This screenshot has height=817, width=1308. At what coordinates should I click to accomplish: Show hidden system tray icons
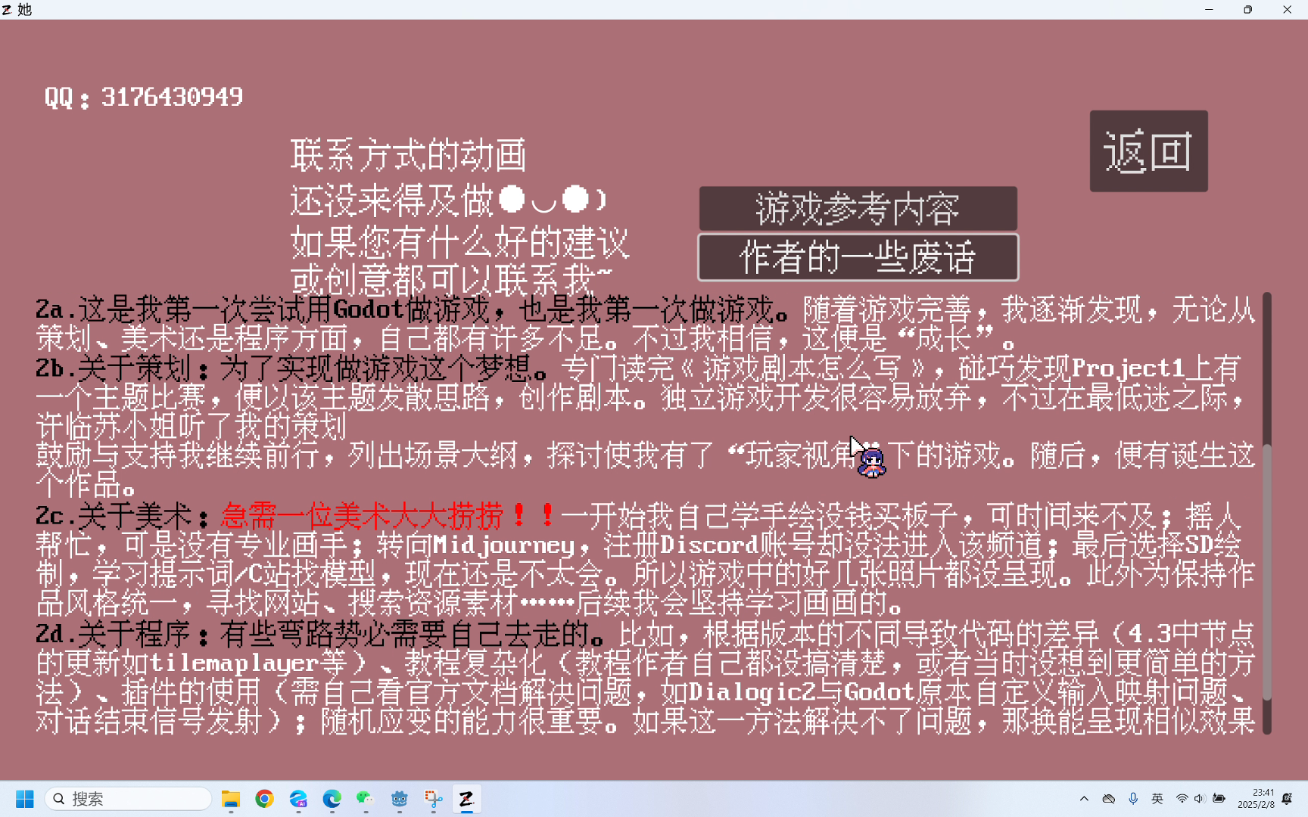pos(1084,799)
